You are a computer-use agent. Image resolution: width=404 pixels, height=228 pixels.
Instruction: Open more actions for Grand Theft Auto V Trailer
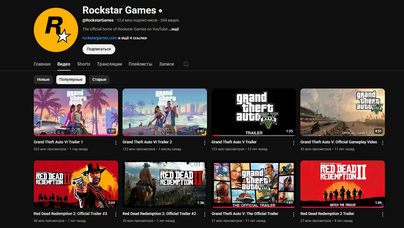pos(294,143)
